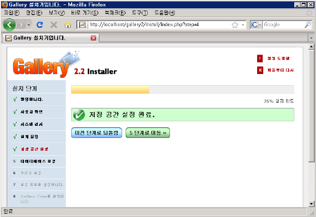Click the URL address field
316x217 pixels.
159,24
